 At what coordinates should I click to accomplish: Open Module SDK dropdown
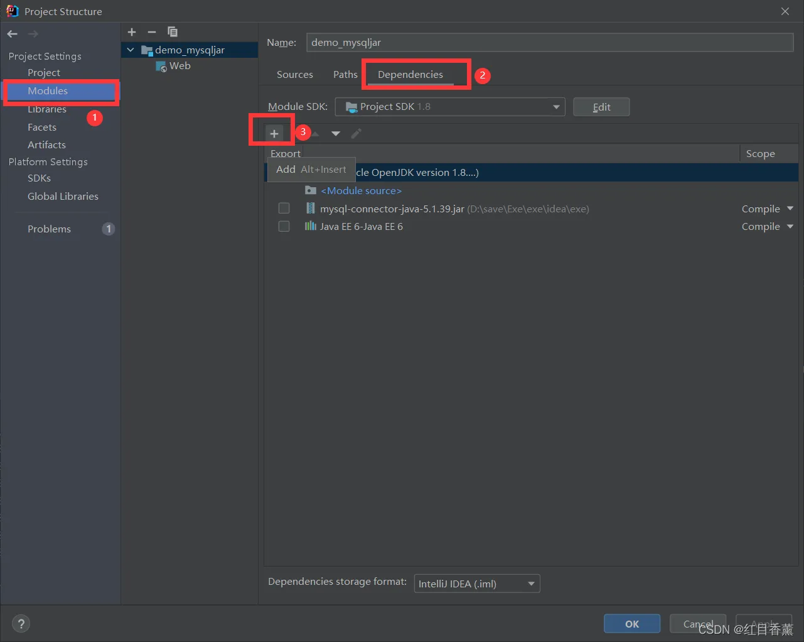click(450, 107)
